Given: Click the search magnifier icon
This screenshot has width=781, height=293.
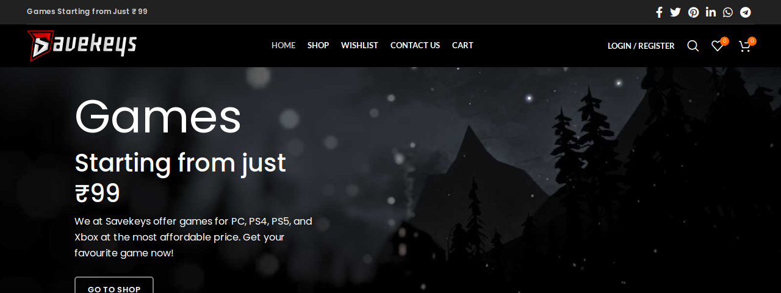Looking at the screenshot, I should 693,46.
